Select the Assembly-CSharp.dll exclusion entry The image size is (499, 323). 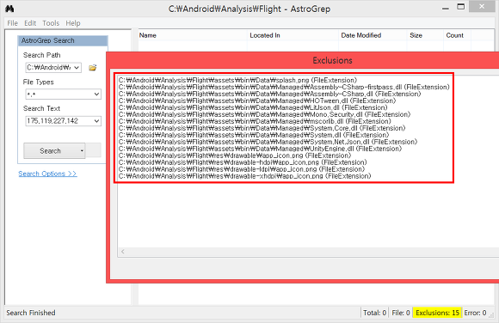pyautogui.click(x=269, y=94)
